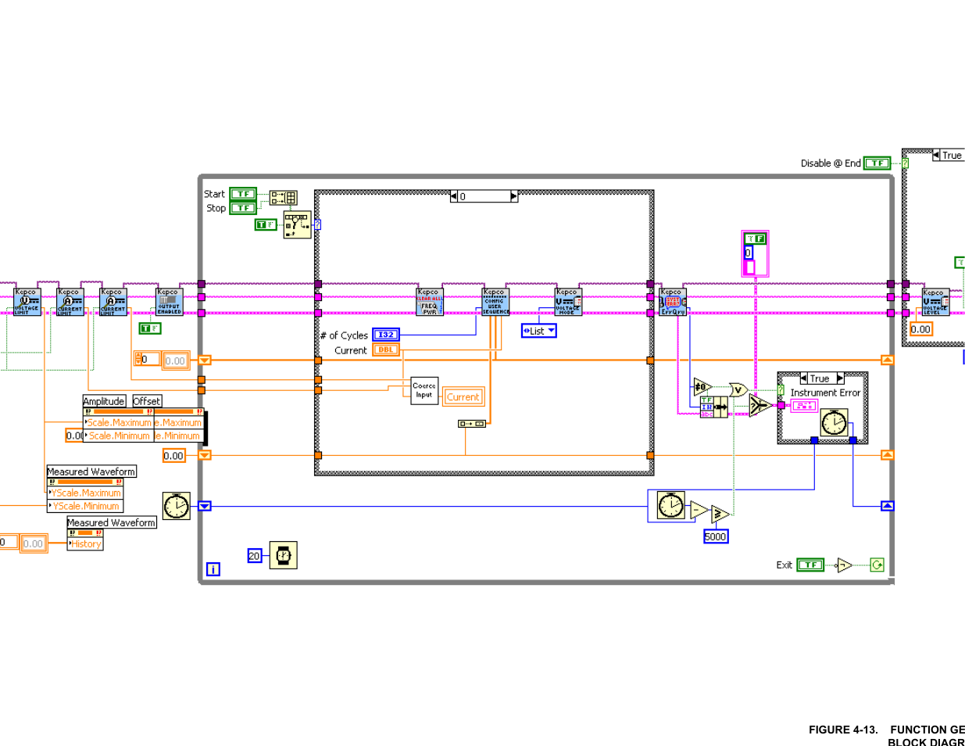Select the Kepco Config User Sequence VI
Screen dimensions: 965x746
click(x=495, y=302)
